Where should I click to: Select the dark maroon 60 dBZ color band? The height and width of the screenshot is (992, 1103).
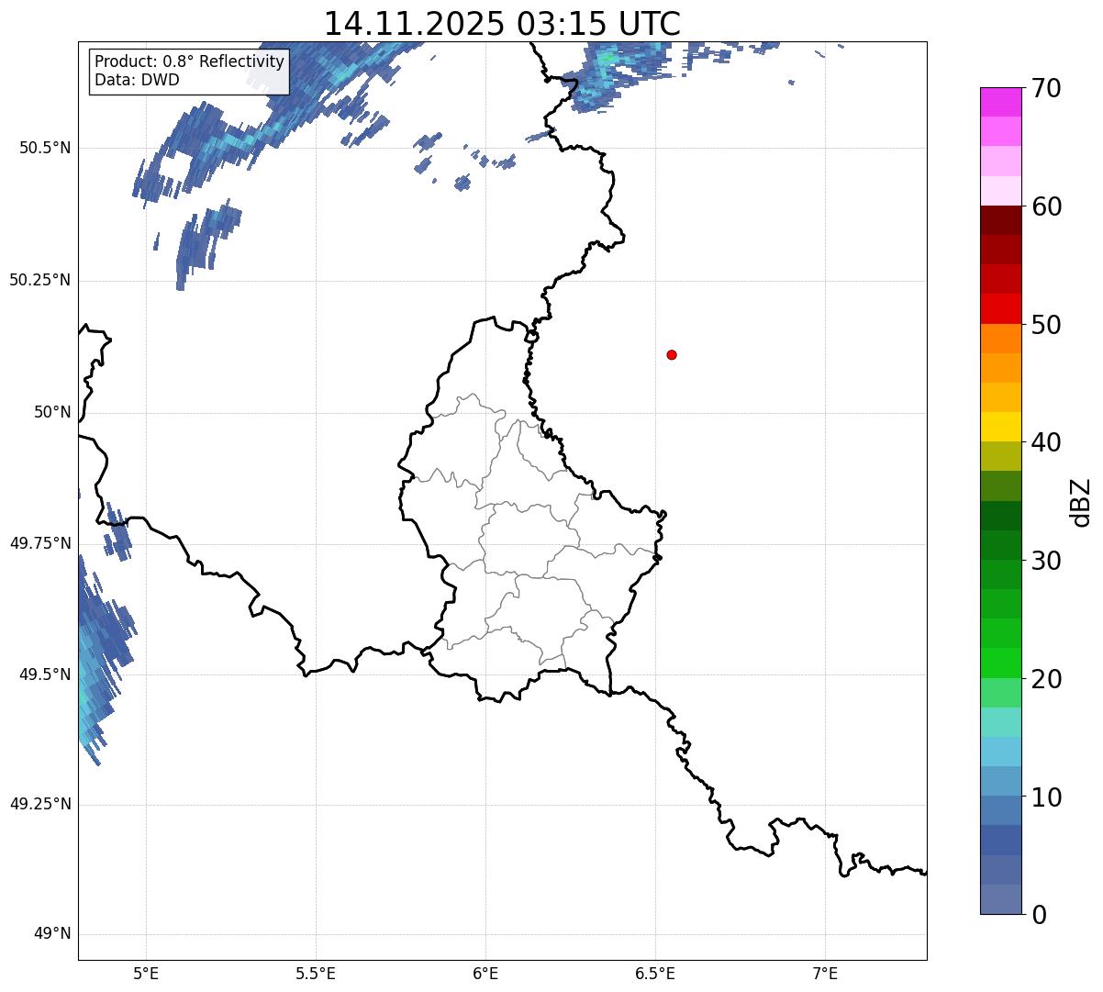point(1000,220)
